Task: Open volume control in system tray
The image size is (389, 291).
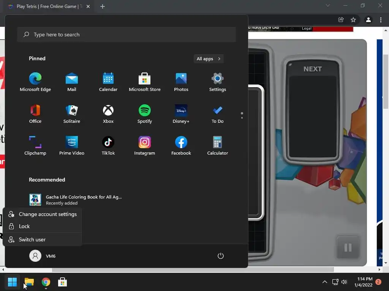Action: [x=344, y=282]
